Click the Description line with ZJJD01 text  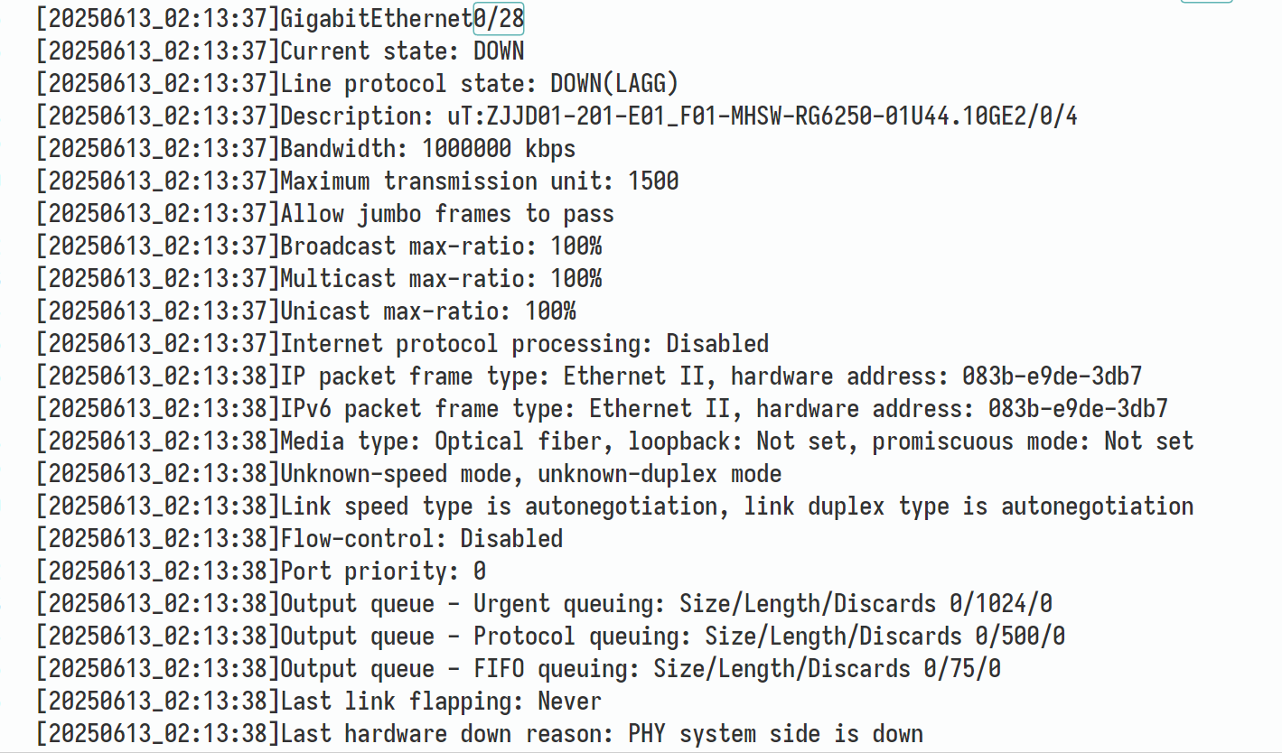[678, 116]
